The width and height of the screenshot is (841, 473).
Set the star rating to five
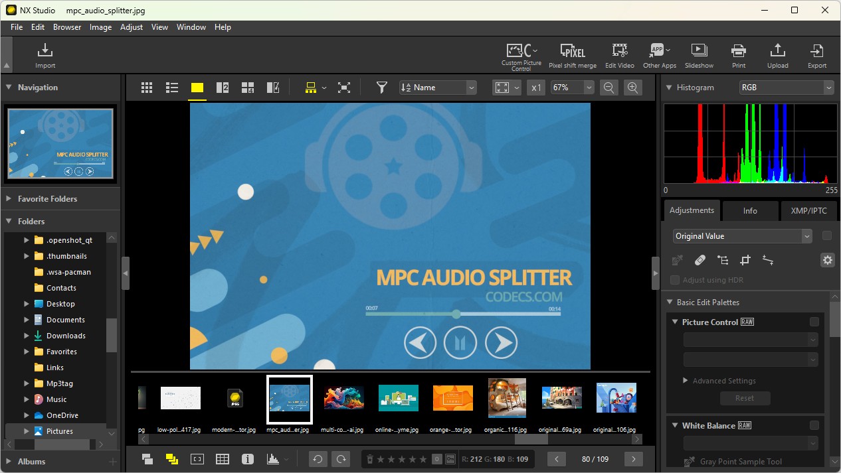422,458
